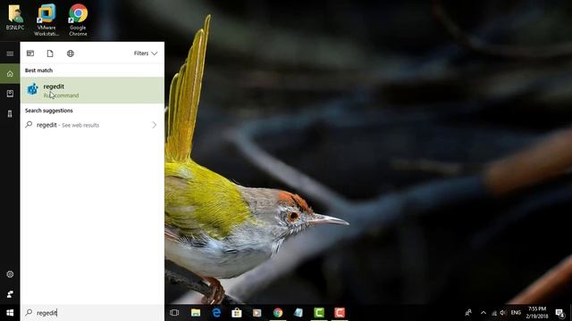Viewport: 572px width, 321px height.
Task: Launch Microsoft Edge from the taskbar
Action: coord(216,313)
